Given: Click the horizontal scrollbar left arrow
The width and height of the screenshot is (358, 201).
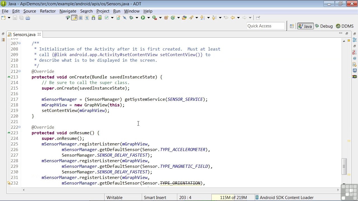Looking at the screenshot, I should click(x=23, y=190).
